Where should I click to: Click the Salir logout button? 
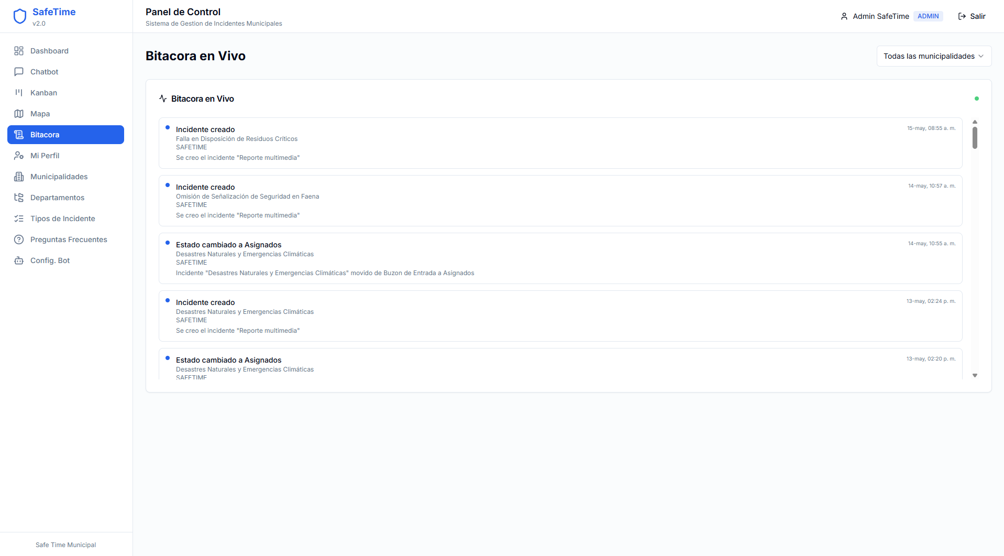pyautogui.click(x=972, y=16)
